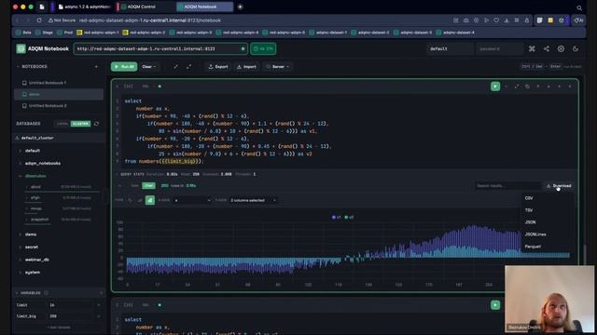Add a new notebook with the plus icon
This screenshot has height=335, width=597.
coord(96,66)
